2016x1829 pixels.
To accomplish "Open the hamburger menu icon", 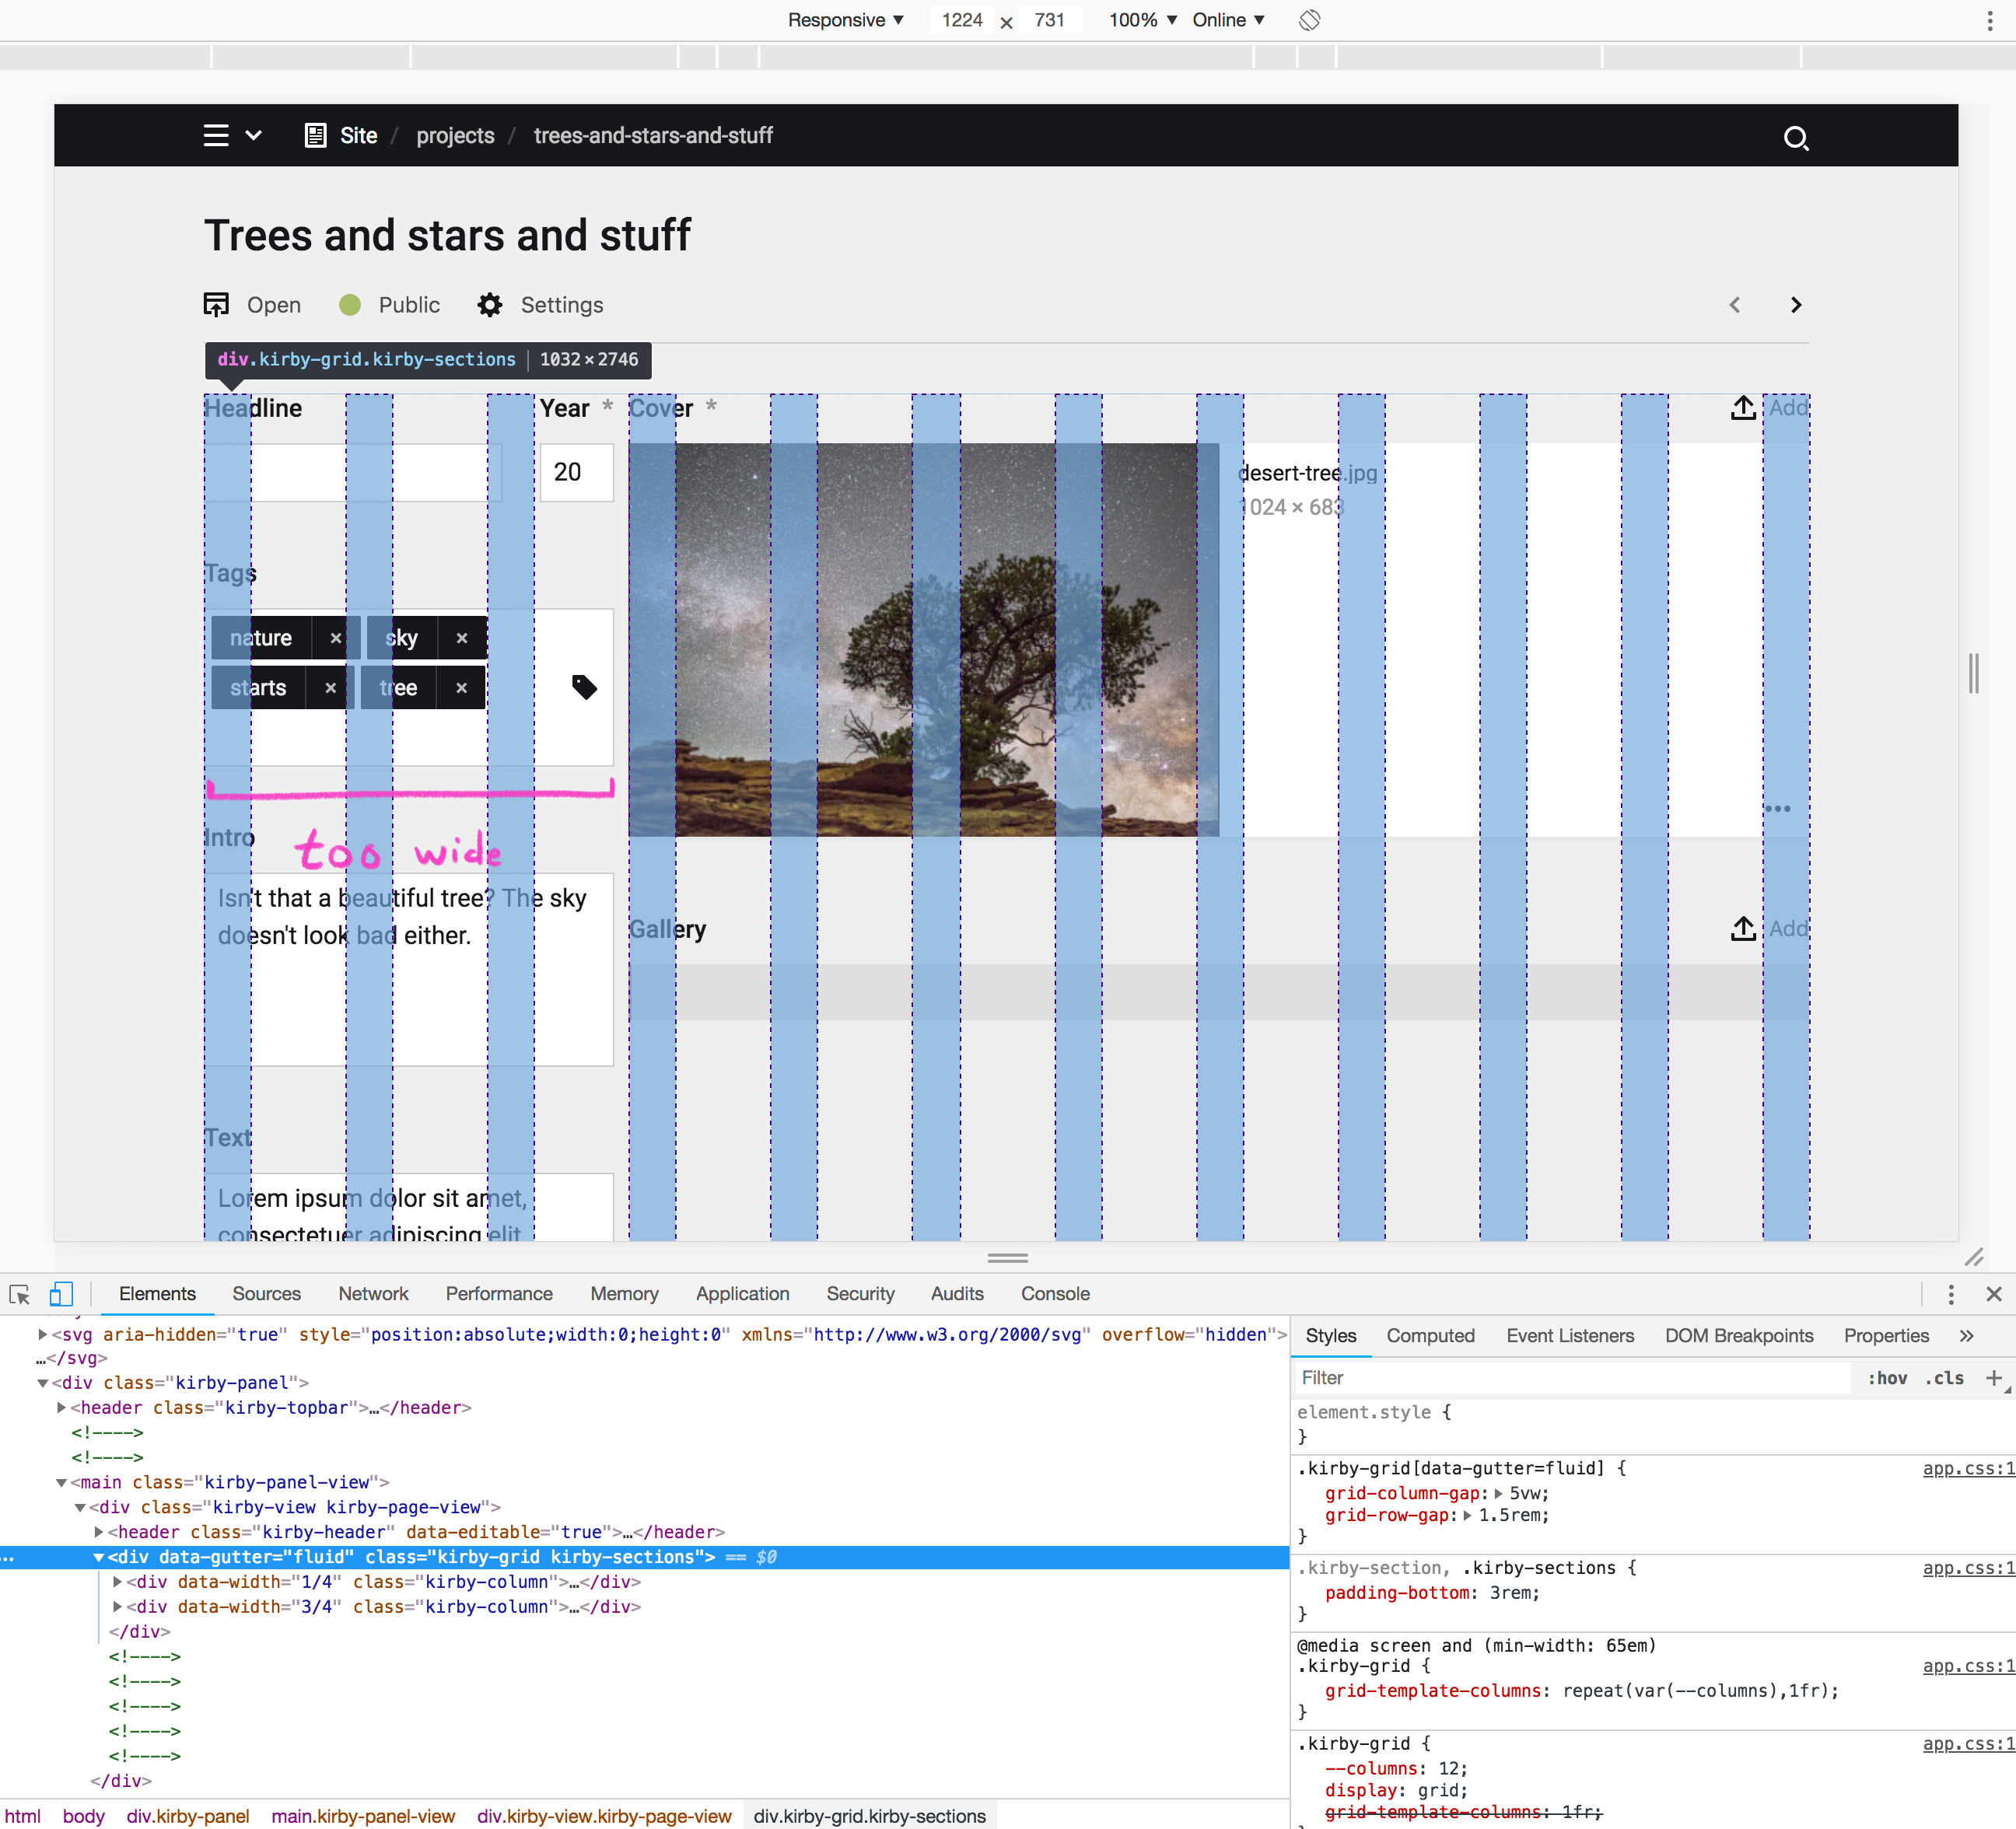I will (x=216, y=135).
